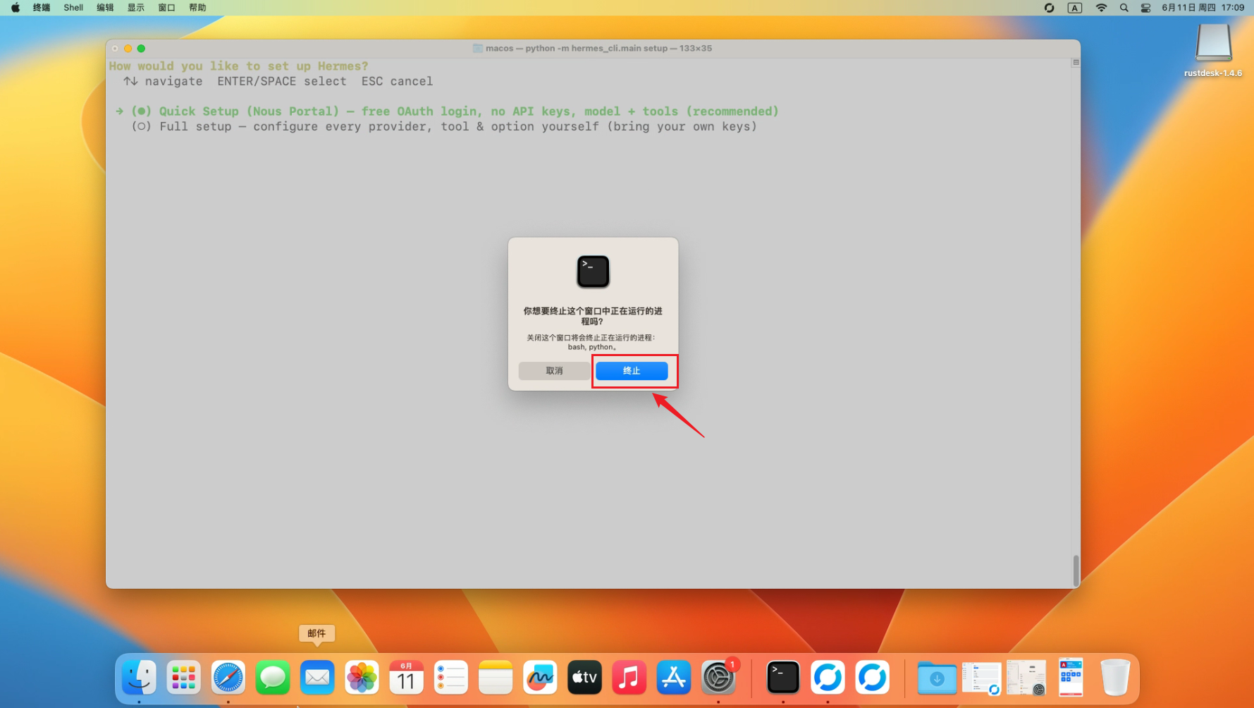Open Freeform from the Dock
The width and height of the screenshot is (1254, 708).
540,678
